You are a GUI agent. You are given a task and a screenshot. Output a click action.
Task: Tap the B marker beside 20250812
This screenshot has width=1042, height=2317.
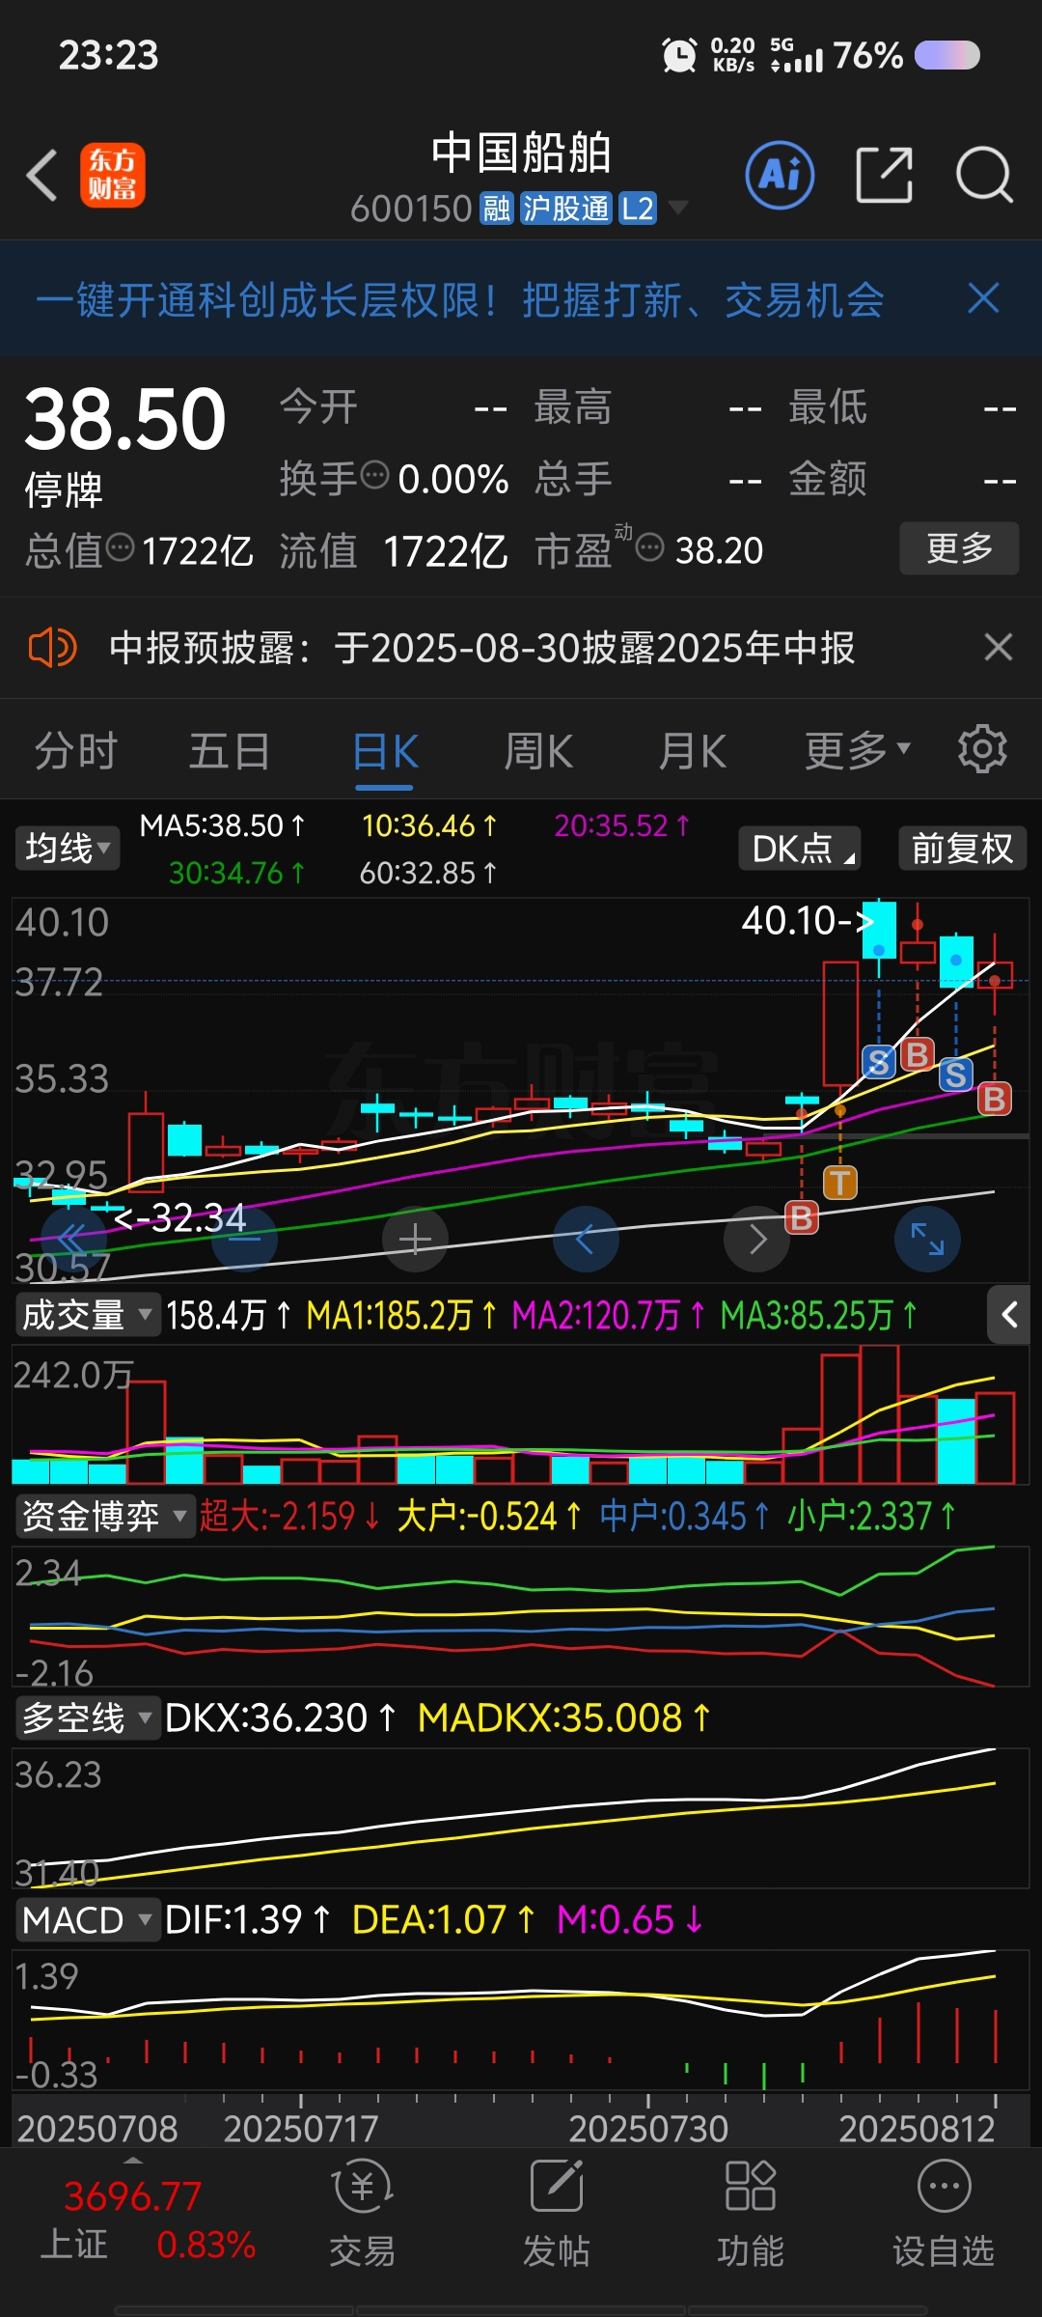pyautogui.click(x=995, y=1099)
